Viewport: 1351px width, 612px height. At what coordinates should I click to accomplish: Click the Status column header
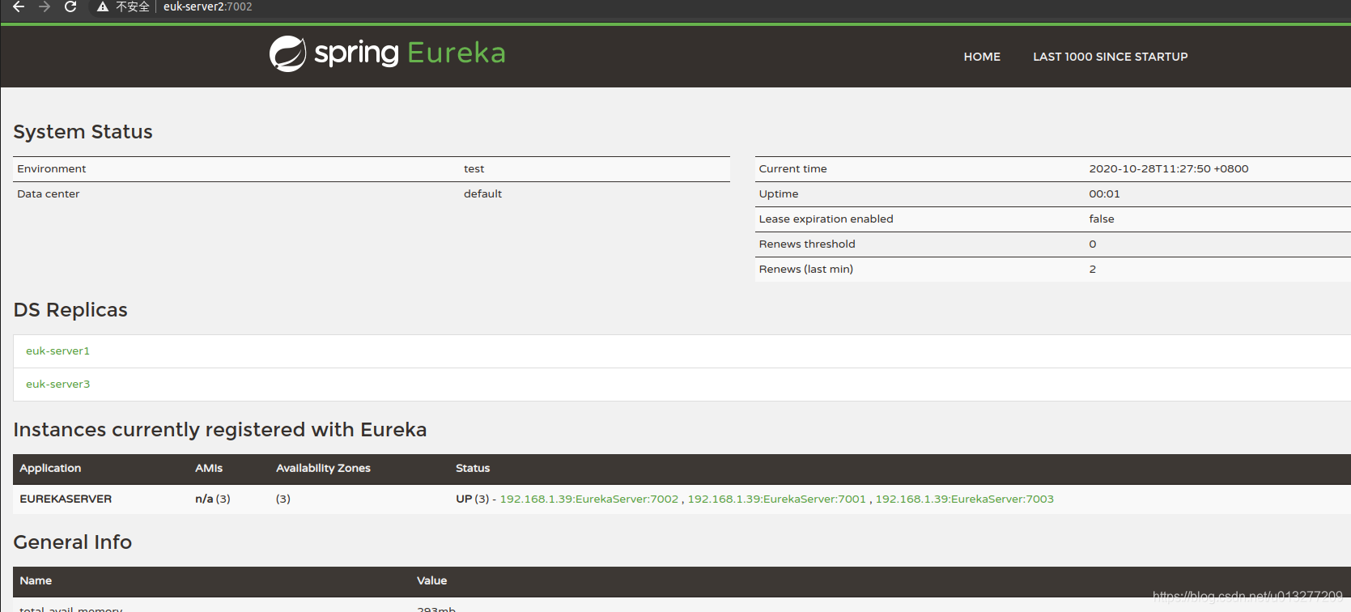pyautogui.click(x=473, y=468)
